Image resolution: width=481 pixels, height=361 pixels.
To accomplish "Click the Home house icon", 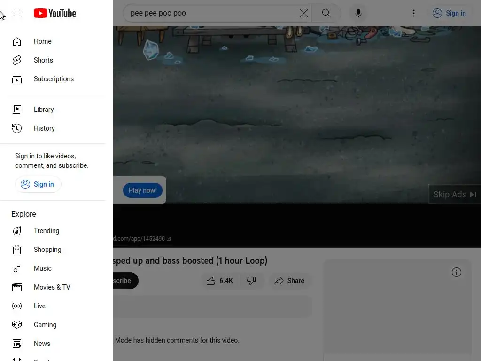I will click(17, 41).
